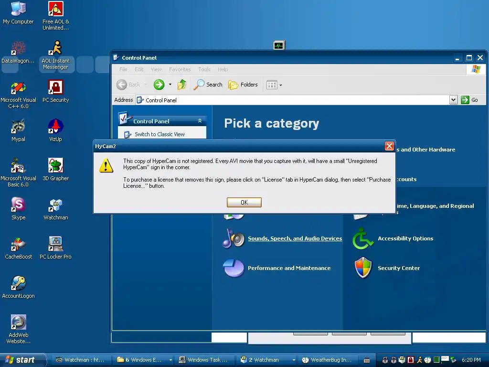Open the Tools menu

point(204,69)
